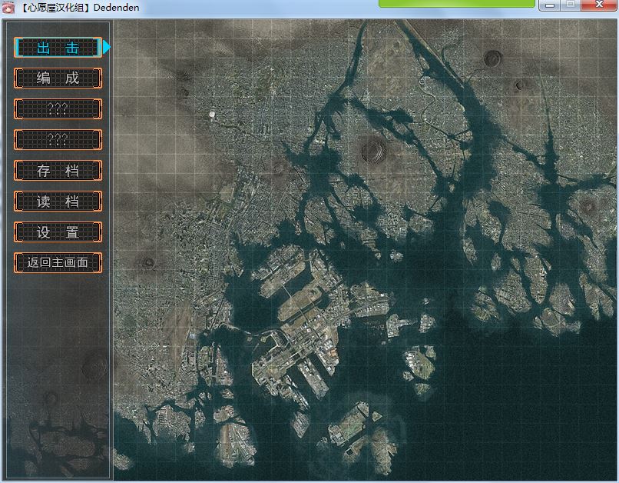Click the big crater near the top-right map edge
Viewport: 619px width, 483px height.
pyautogui.click(x=492, y=58)
